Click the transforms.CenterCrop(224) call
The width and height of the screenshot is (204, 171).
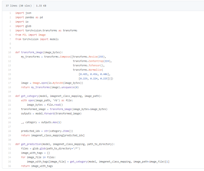(92, 61)
